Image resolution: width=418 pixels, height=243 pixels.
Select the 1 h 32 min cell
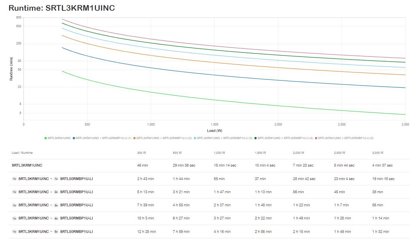[380, 232]
